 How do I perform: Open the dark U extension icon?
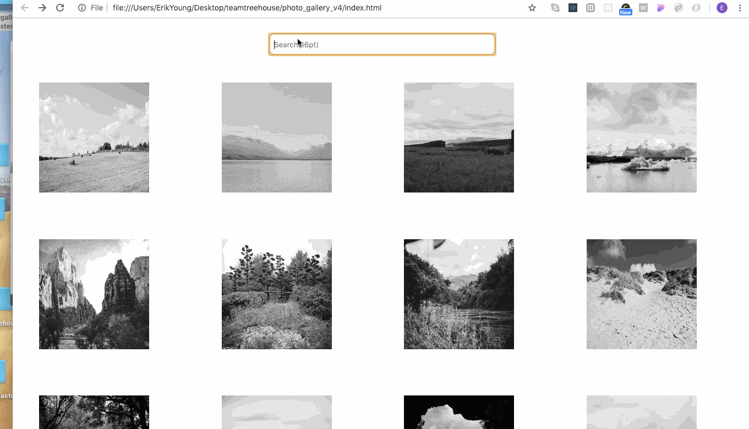tap(573, 8)
